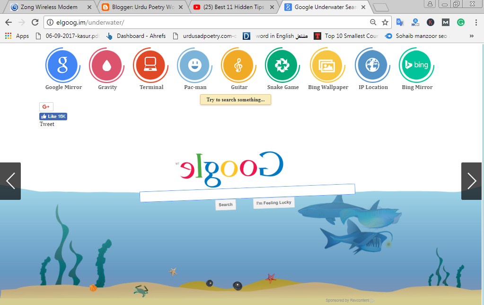Click the forward navigation arrow
The width and height of the screenshot is (484, 305).
coord(22,22)
